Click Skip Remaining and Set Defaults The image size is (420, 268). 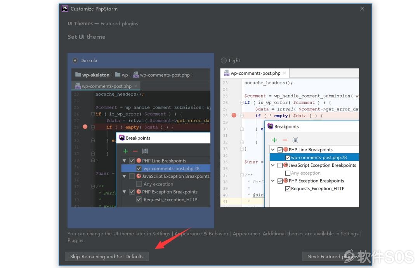[107, 256]
